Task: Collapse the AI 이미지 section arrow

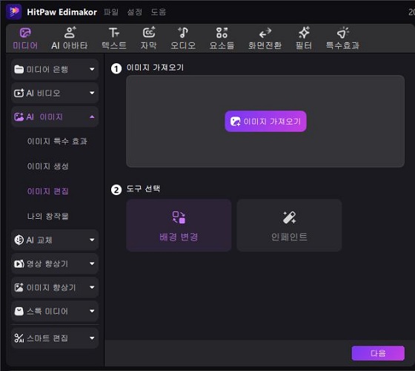Action: (92, 117)
